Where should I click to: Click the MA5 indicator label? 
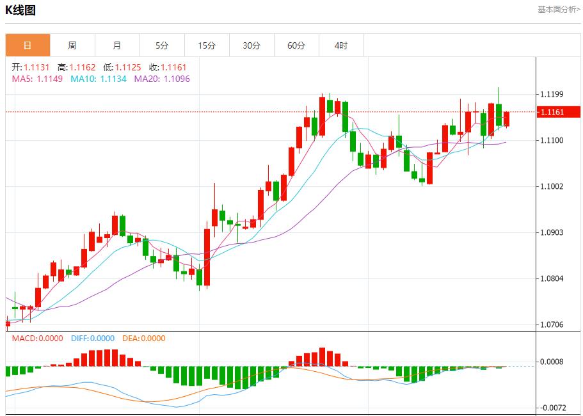pos(37,79)
